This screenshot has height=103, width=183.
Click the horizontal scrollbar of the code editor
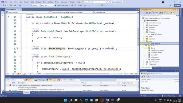tap(77, 74)
